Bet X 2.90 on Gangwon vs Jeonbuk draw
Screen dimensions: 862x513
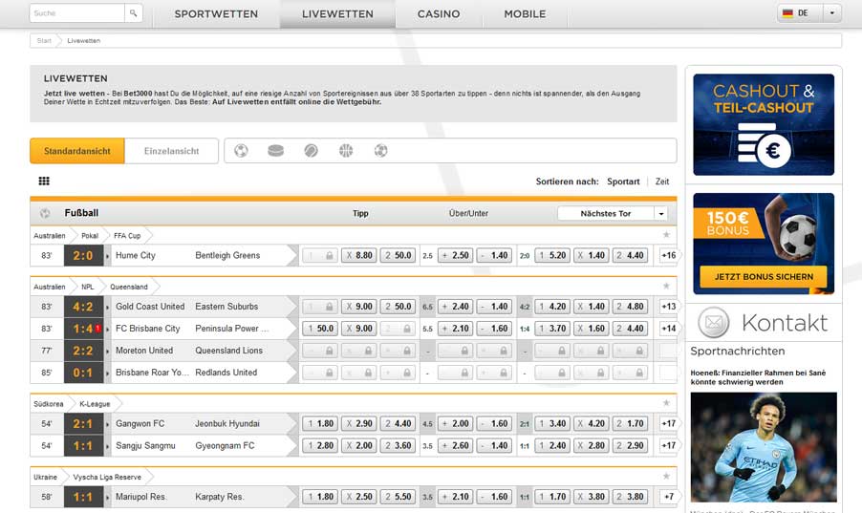coord(358,423)
